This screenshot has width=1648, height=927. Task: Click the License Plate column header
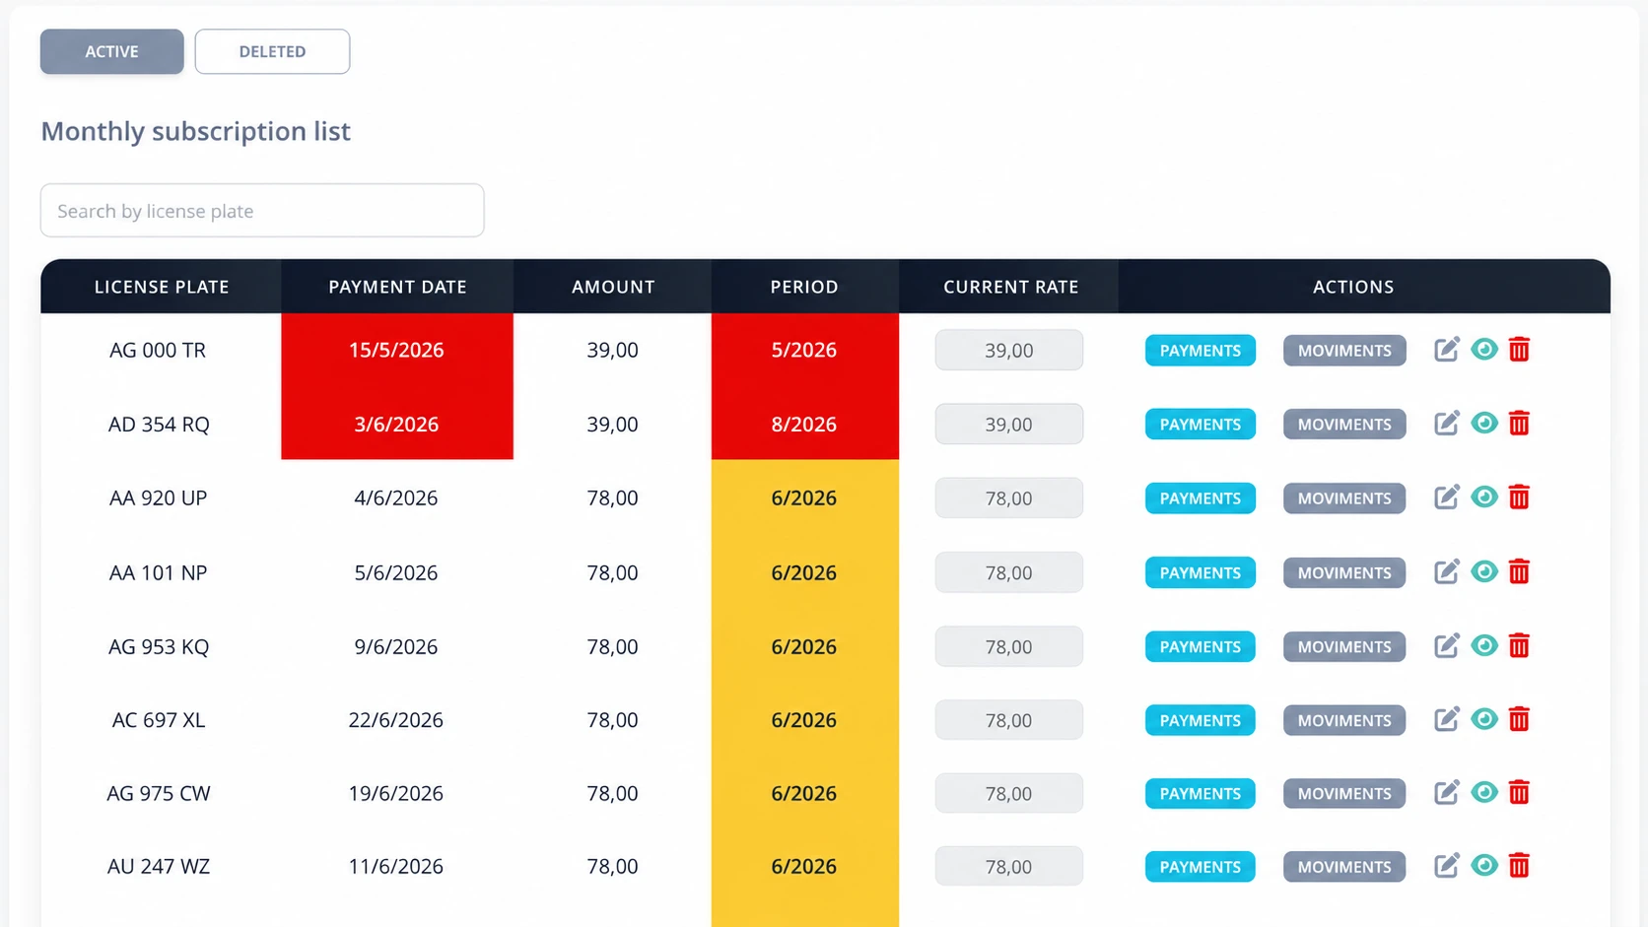point(162,287)
